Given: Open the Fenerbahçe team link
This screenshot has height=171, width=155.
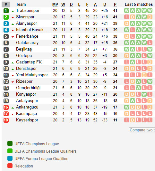Looking at the screenshot, I should (x=27, y=36).
